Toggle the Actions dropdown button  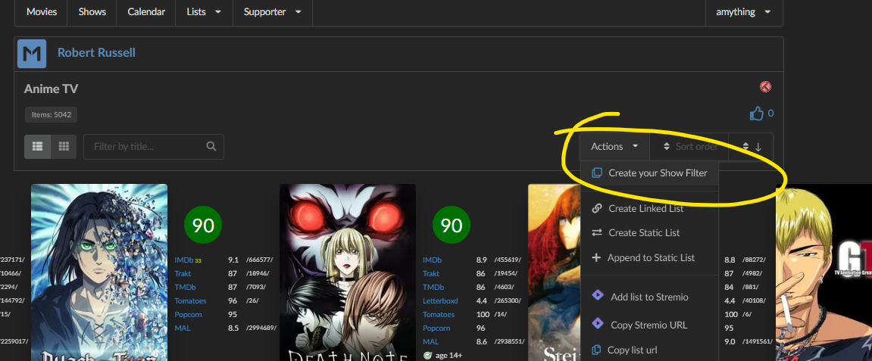pos(614,147)
